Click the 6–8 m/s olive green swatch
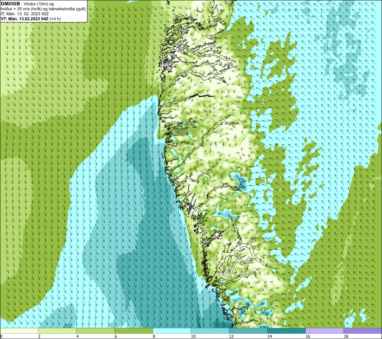The width and height of the screenshot is (382, 339). [x=133, y=331]
